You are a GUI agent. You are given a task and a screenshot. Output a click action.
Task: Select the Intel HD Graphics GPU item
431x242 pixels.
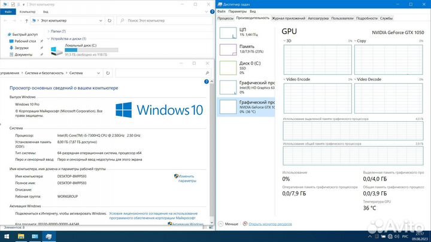pyautogui.click(x=246, y=87)
